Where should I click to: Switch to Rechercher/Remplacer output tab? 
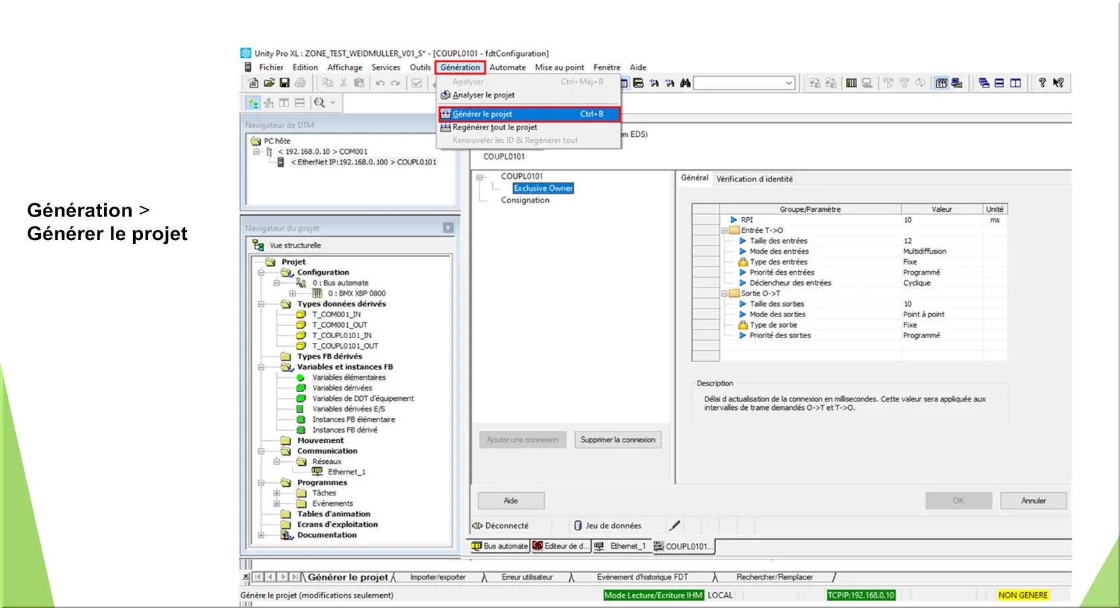pos(774,577)
